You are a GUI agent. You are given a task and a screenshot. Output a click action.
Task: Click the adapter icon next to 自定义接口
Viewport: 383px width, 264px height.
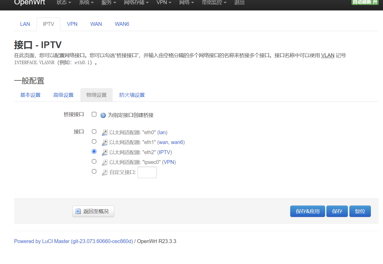point(105,172)
